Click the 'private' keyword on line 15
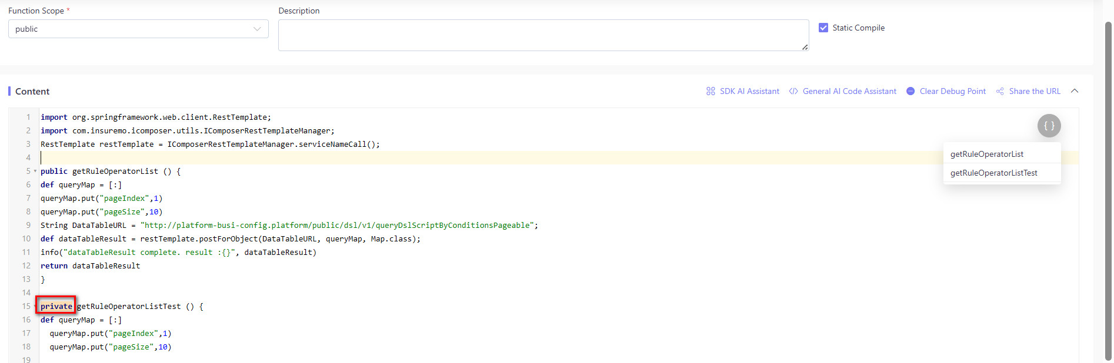 [56, 307]
